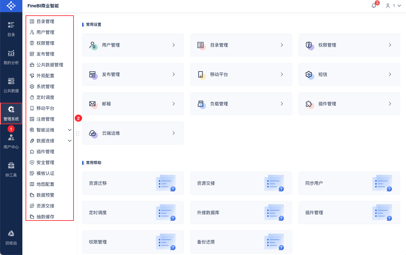Viewport: 406px width, 255px height.
Task: Click the arrow on 移动平台 card
Action: (282, 74)
